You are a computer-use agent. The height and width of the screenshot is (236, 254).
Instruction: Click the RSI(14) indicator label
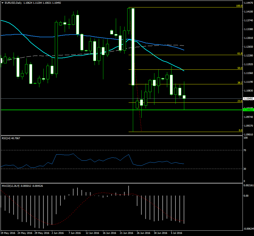coord(7,138)
